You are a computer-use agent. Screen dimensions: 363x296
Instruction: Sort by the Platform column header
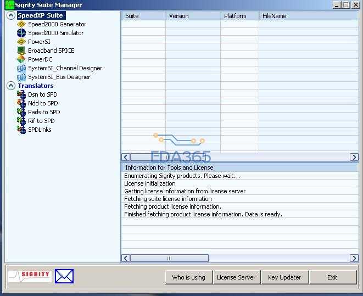tap(239, 16)
